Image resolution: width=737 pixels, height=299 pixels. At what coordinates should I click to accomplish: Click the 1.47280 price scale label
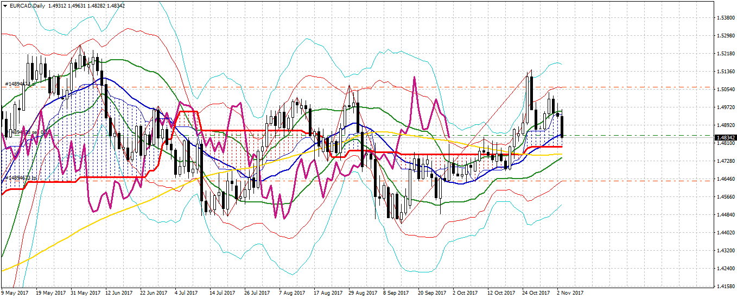(725, 161)
